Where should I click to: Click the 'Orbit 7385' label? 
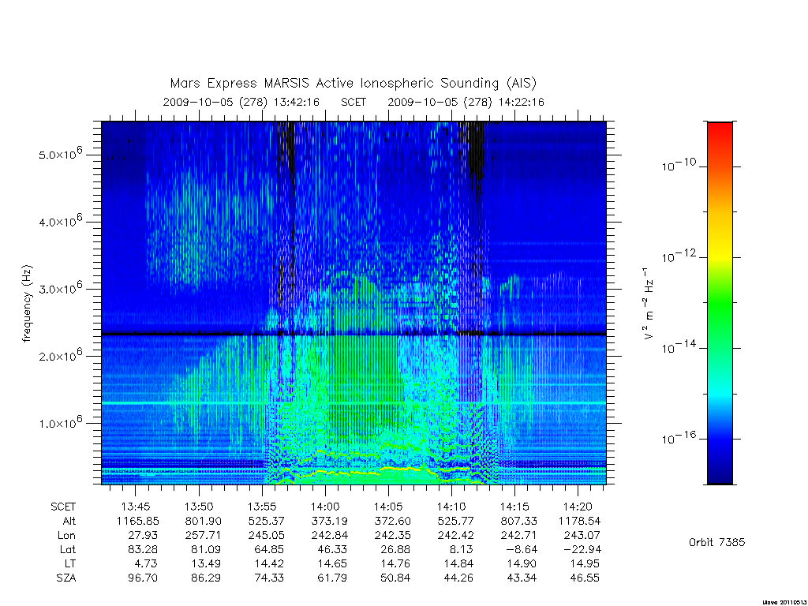pyautogui.click(x=716, y=542)
